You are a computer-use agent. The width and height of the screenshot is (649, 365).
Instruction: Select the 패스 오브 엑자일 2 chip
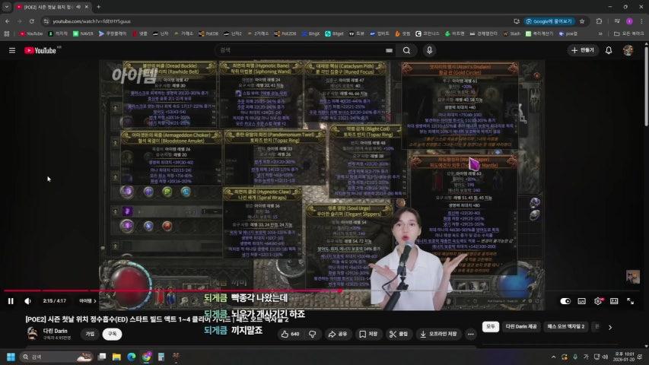(566, 326)
